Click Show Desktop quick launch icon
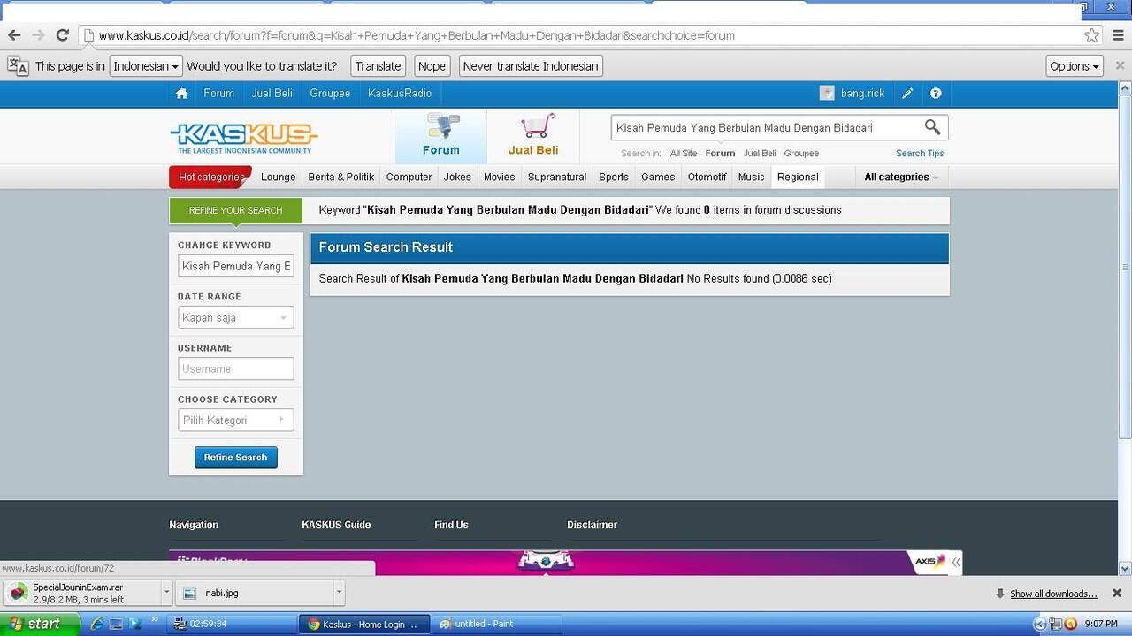 tap(116, 624)
